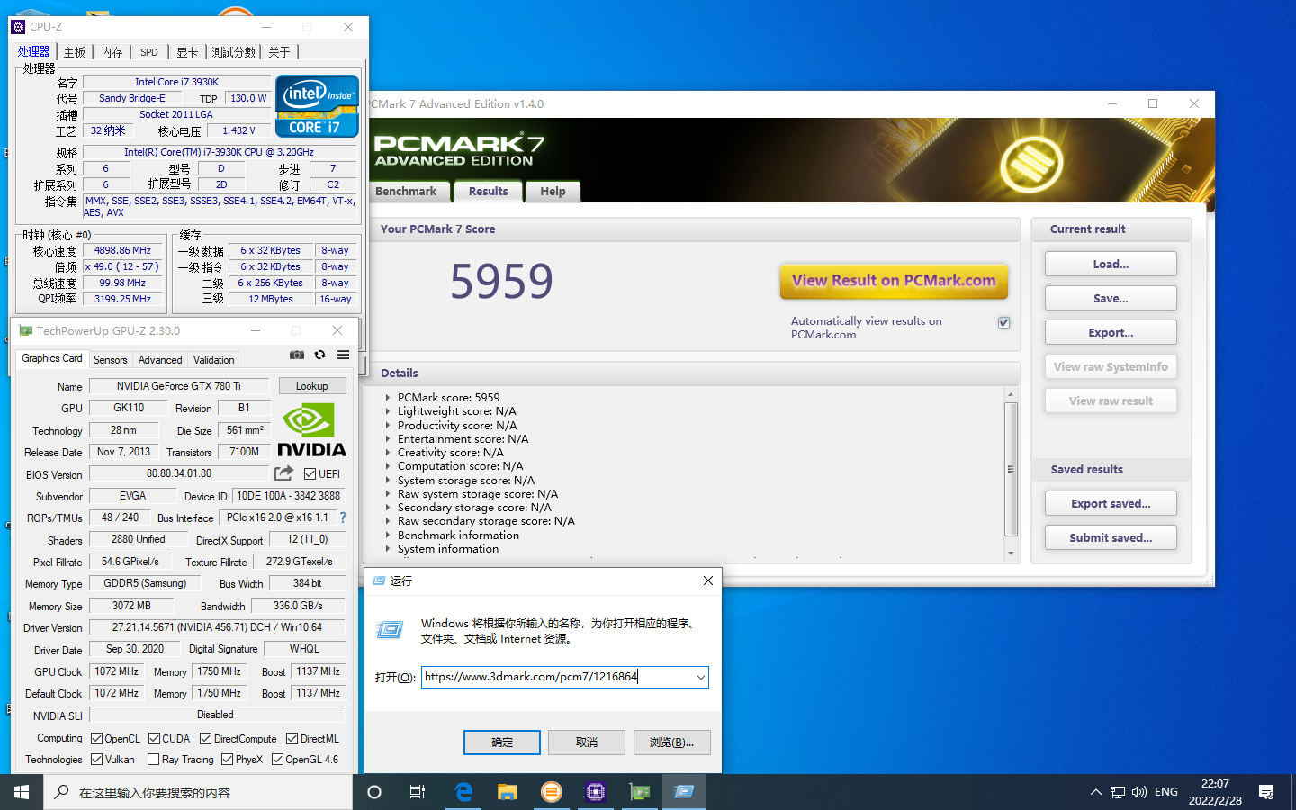Image resolution: width=1296 pixels, height=810 pixels.
Task: Open the GPU-Z hamburger menu
Action: (343, 355)
